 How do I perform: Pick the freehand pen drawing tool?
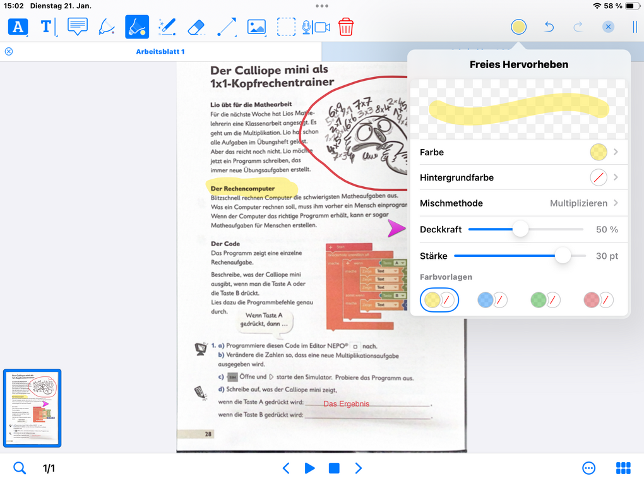167,27
